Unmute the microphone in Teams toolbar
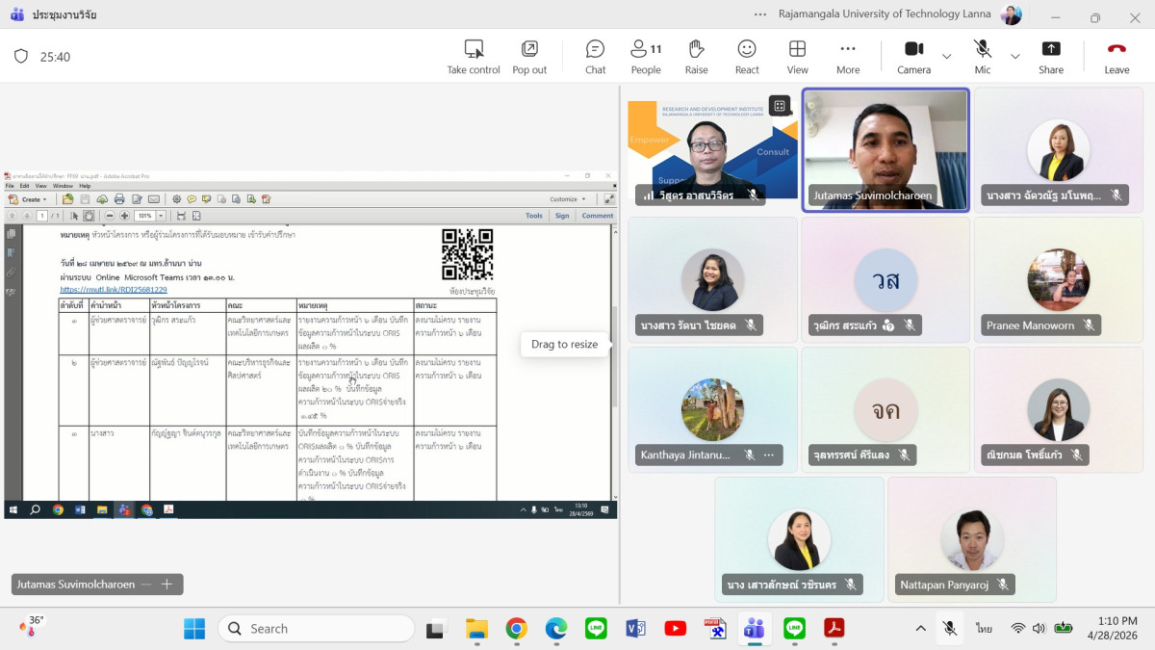 [982, 56]
